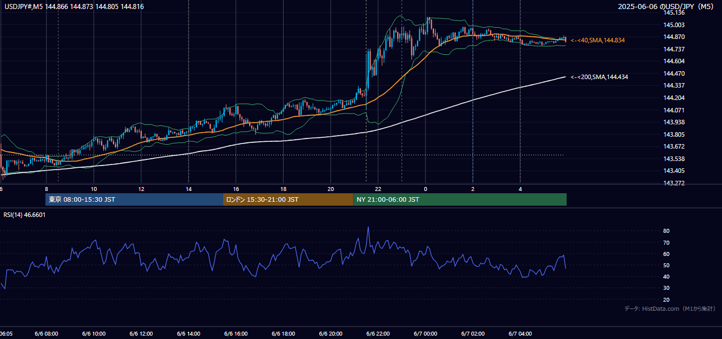Click price axis value 143.405
The image size is (722, 339).
(x=673, y=171)
